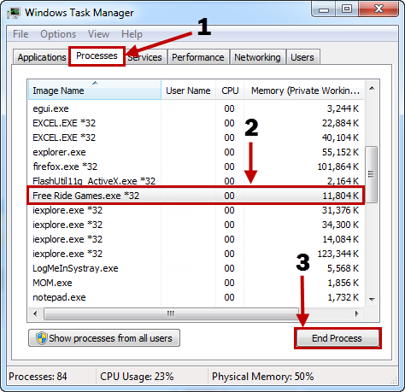Minimize the Task Manager window
This screenshot has width=405, height=392.
(324, 9)
